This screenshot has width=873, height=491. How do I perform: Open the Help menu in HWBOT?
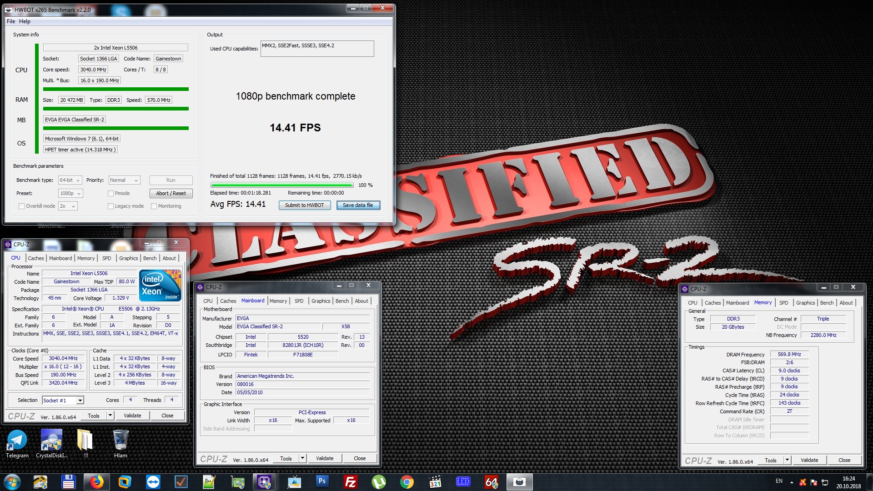pyautogui.click(x=25, y=21)
